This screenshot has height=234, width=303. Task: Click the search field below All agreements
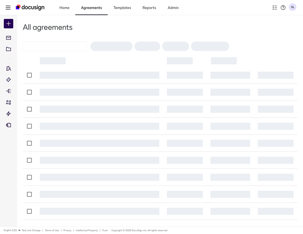point(55,46)
